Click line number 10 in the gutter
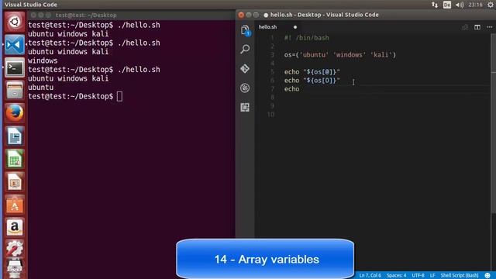Image resolution: width=496 pixels, height=279 pixels. click(x=270, y=114)
